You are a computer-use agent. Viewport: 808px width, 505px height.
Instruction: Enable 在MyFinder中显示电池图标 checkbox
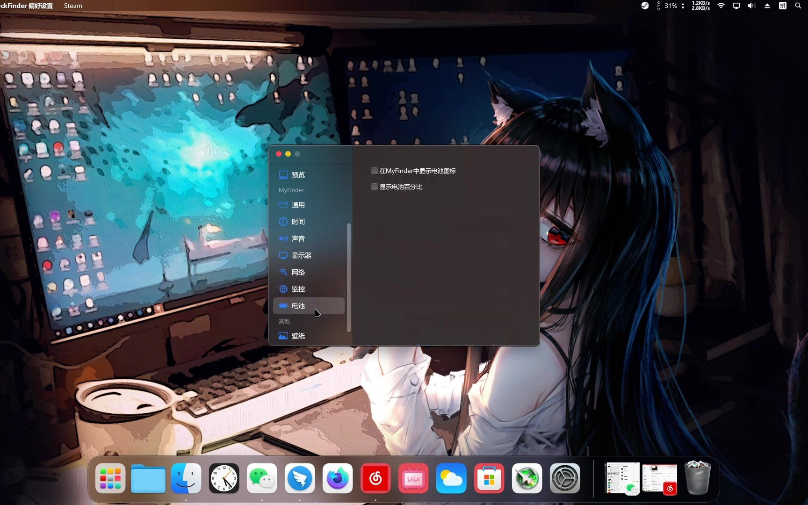374,171
